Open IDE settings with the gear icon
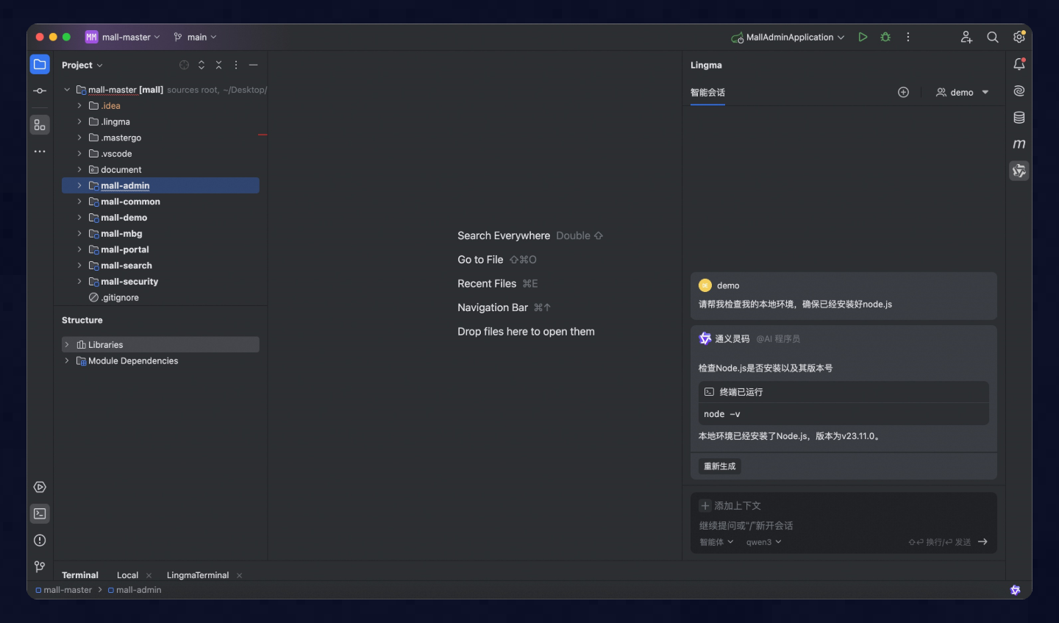Viewport: 1059px width, 623px height. pyautogui.click(x=1020, y=37)
